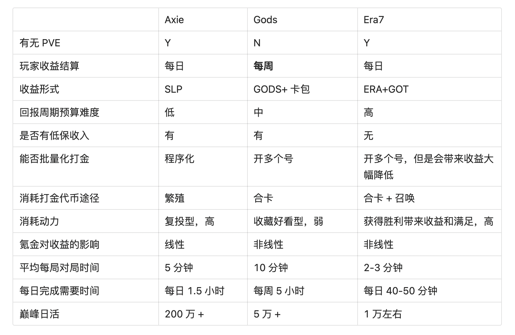Click the 200 万 + cell in 巅峰日活 row
Image resolution: width=515 pixels, height=335 pixels.
click(184, 314)
